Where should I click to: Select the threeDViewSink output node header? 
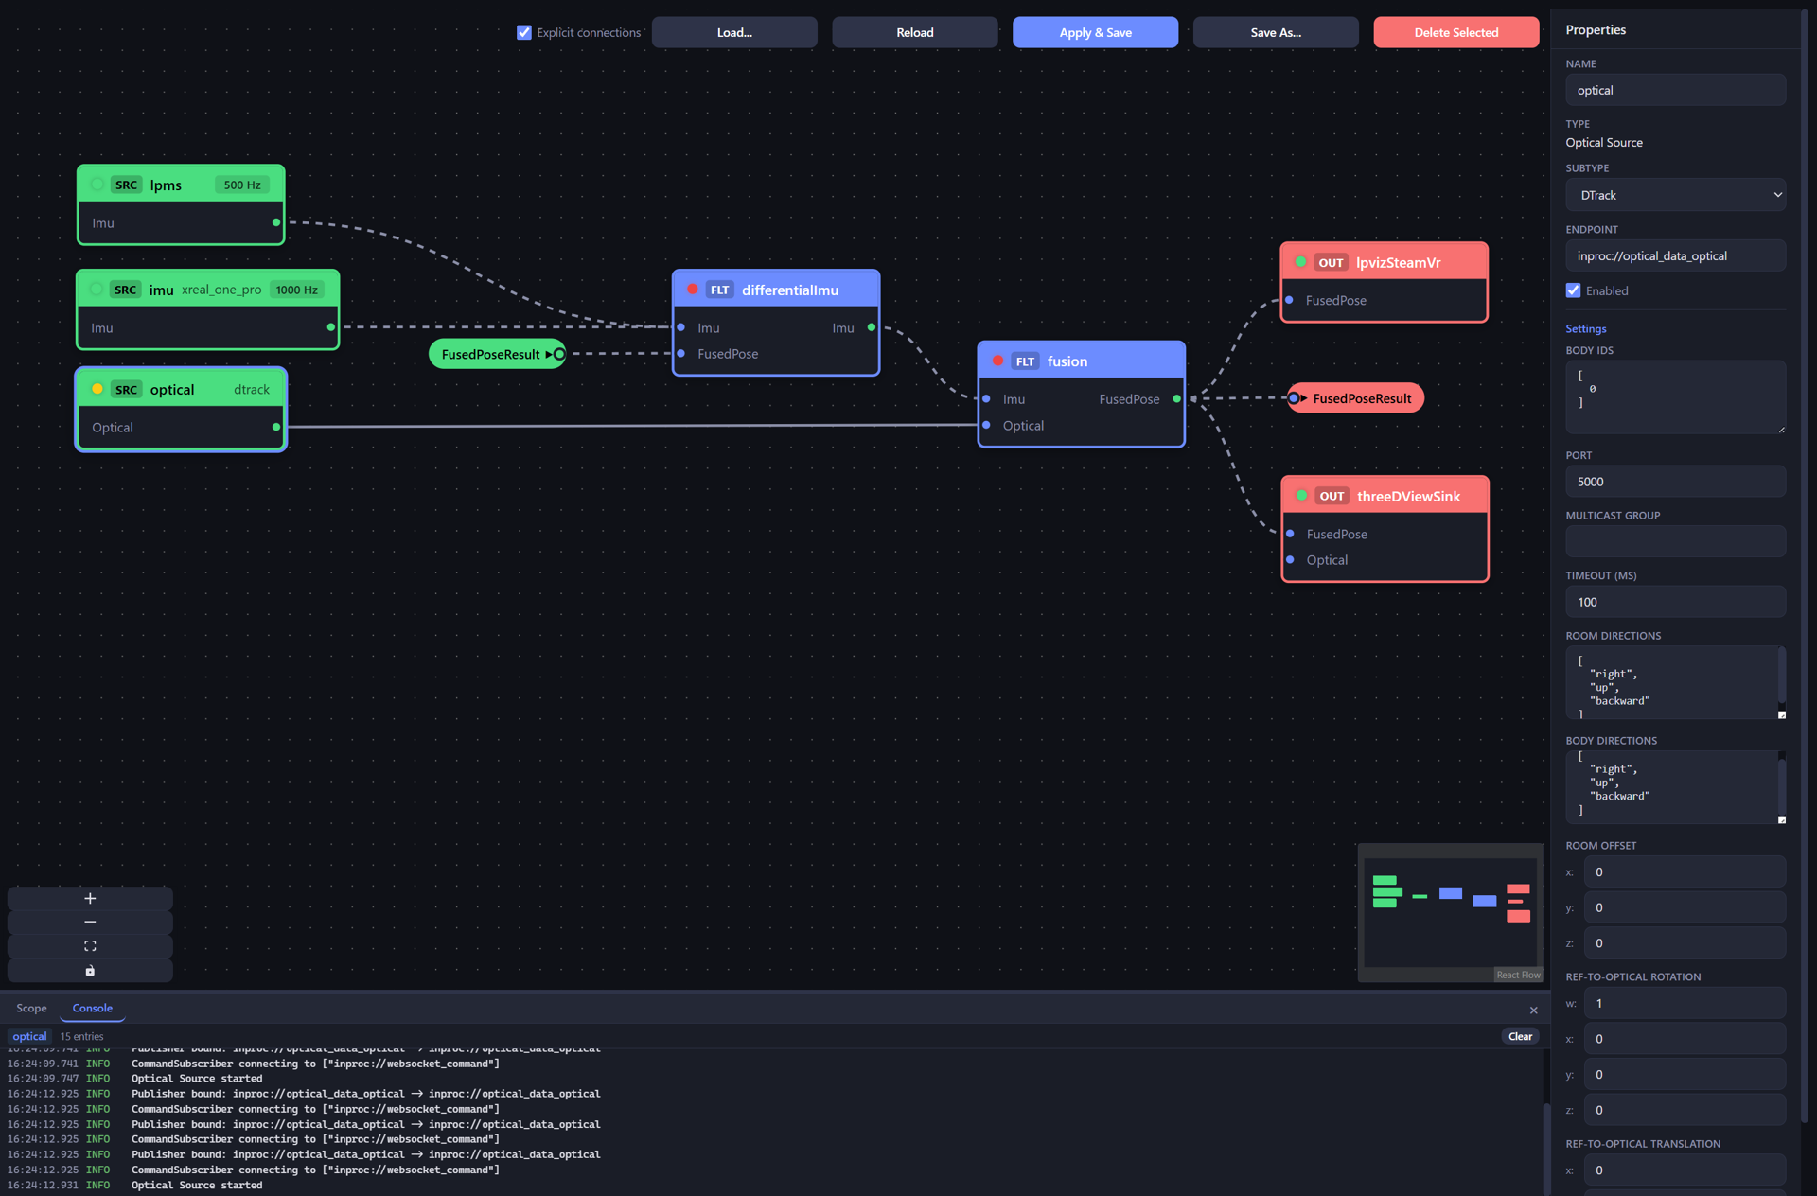coord(1385,496)
